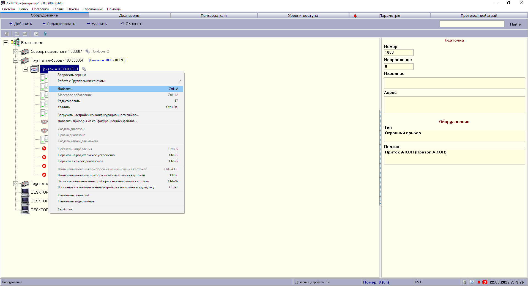Click the red bell alarm icon in status bar
This screenshot has height=286, width=528.
click(479, 282)
